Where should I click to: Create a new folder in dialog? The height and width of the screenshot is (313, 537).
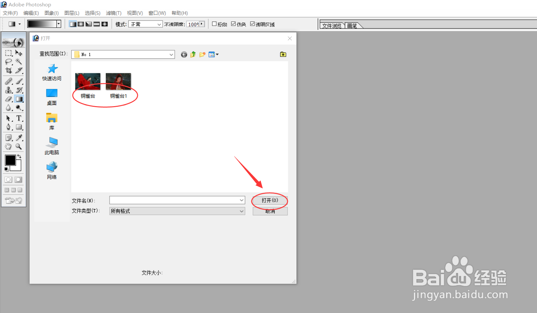[x=202, y=55]
